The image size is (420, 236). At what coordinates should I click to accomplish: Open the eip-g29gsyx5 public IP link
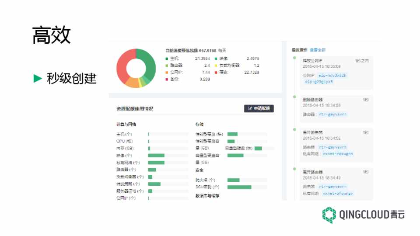pyautogui.click(x=319, y=81)
